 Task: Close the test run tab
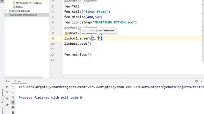coord(24,81)
